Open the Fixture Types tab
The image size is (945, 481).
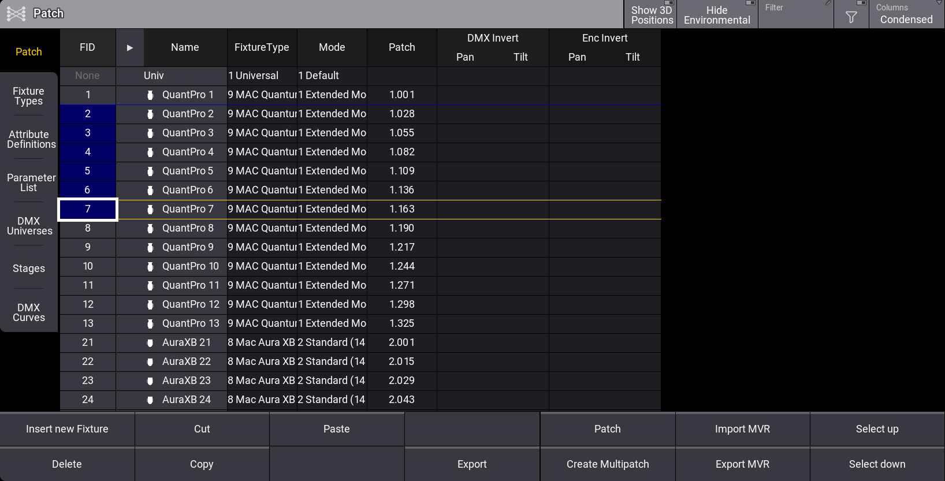point(29,96)
